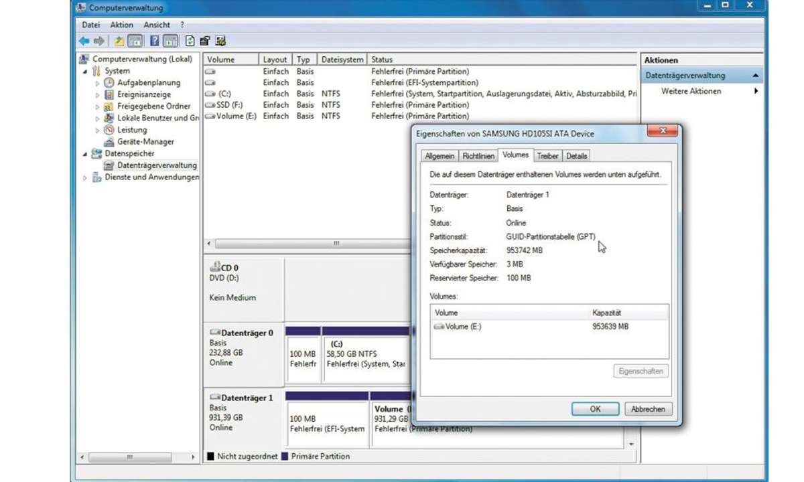Select the 100 MB EFI-System partition
Screen dimensions: 804x482
[327, 419]
